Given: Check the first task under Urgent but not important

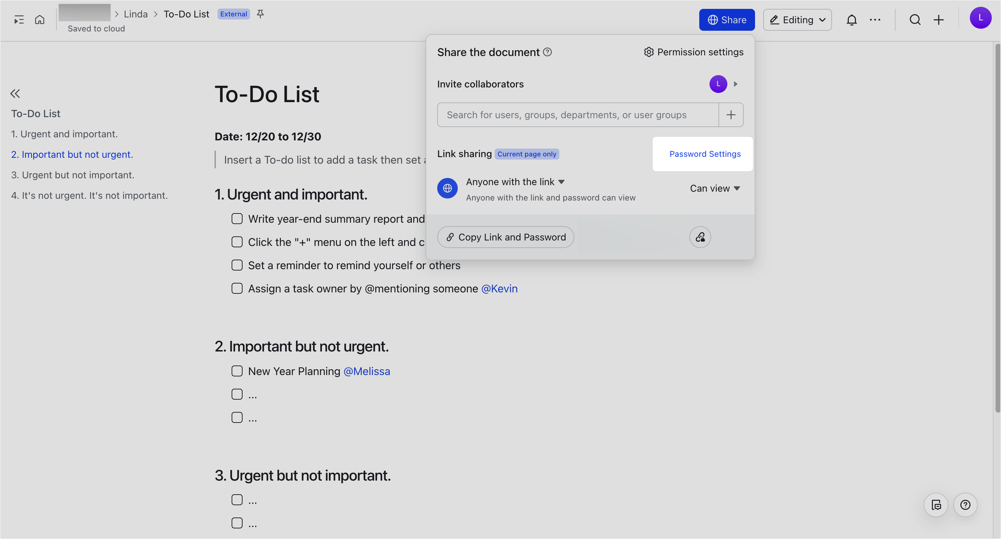Looking at the screenshot, I should [x=237, y=500].
